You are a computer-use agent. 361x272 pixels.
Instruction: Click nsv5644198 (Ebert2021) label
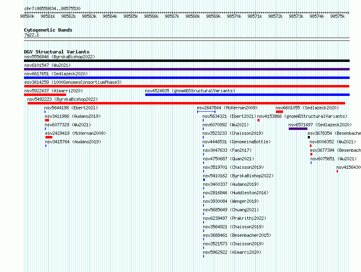(x=71, y=108)
